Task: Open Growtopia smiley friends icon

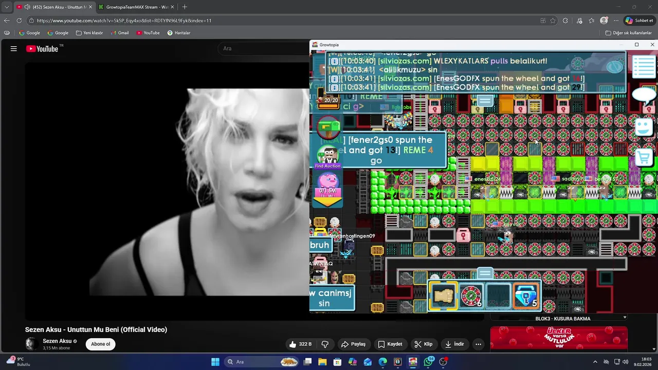Action: tap(644, 127)
